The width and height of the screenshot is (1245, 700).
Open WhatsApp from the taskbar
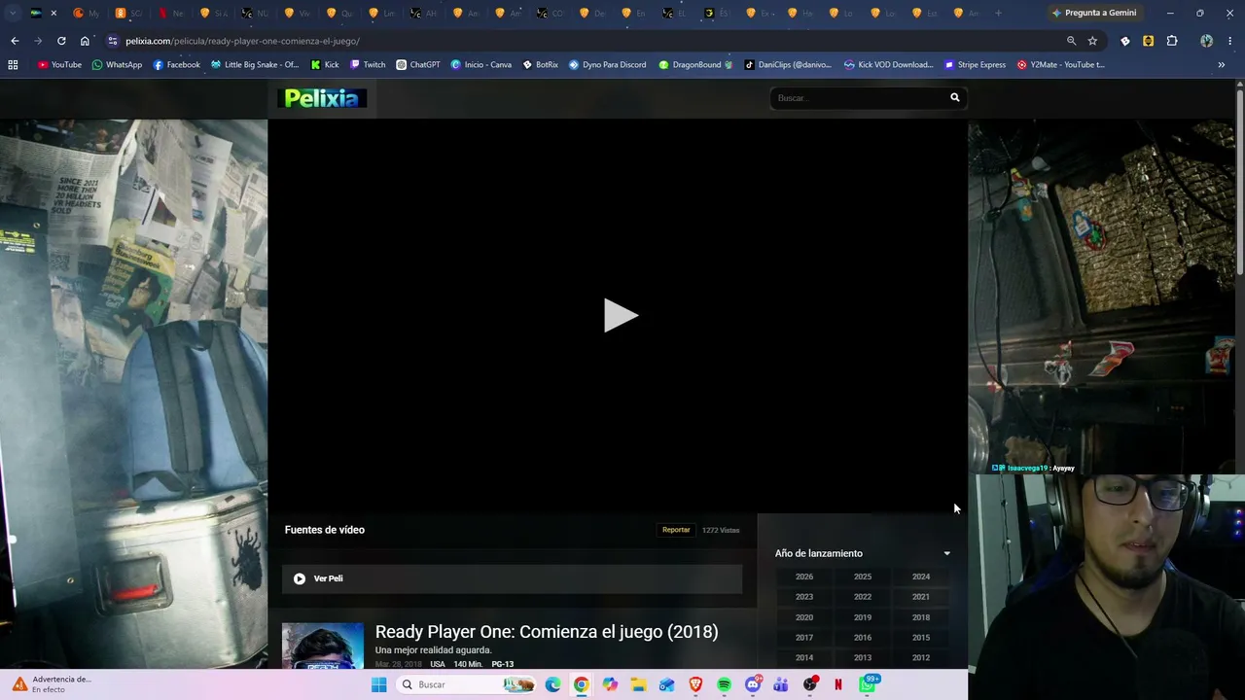coord(867,684)
